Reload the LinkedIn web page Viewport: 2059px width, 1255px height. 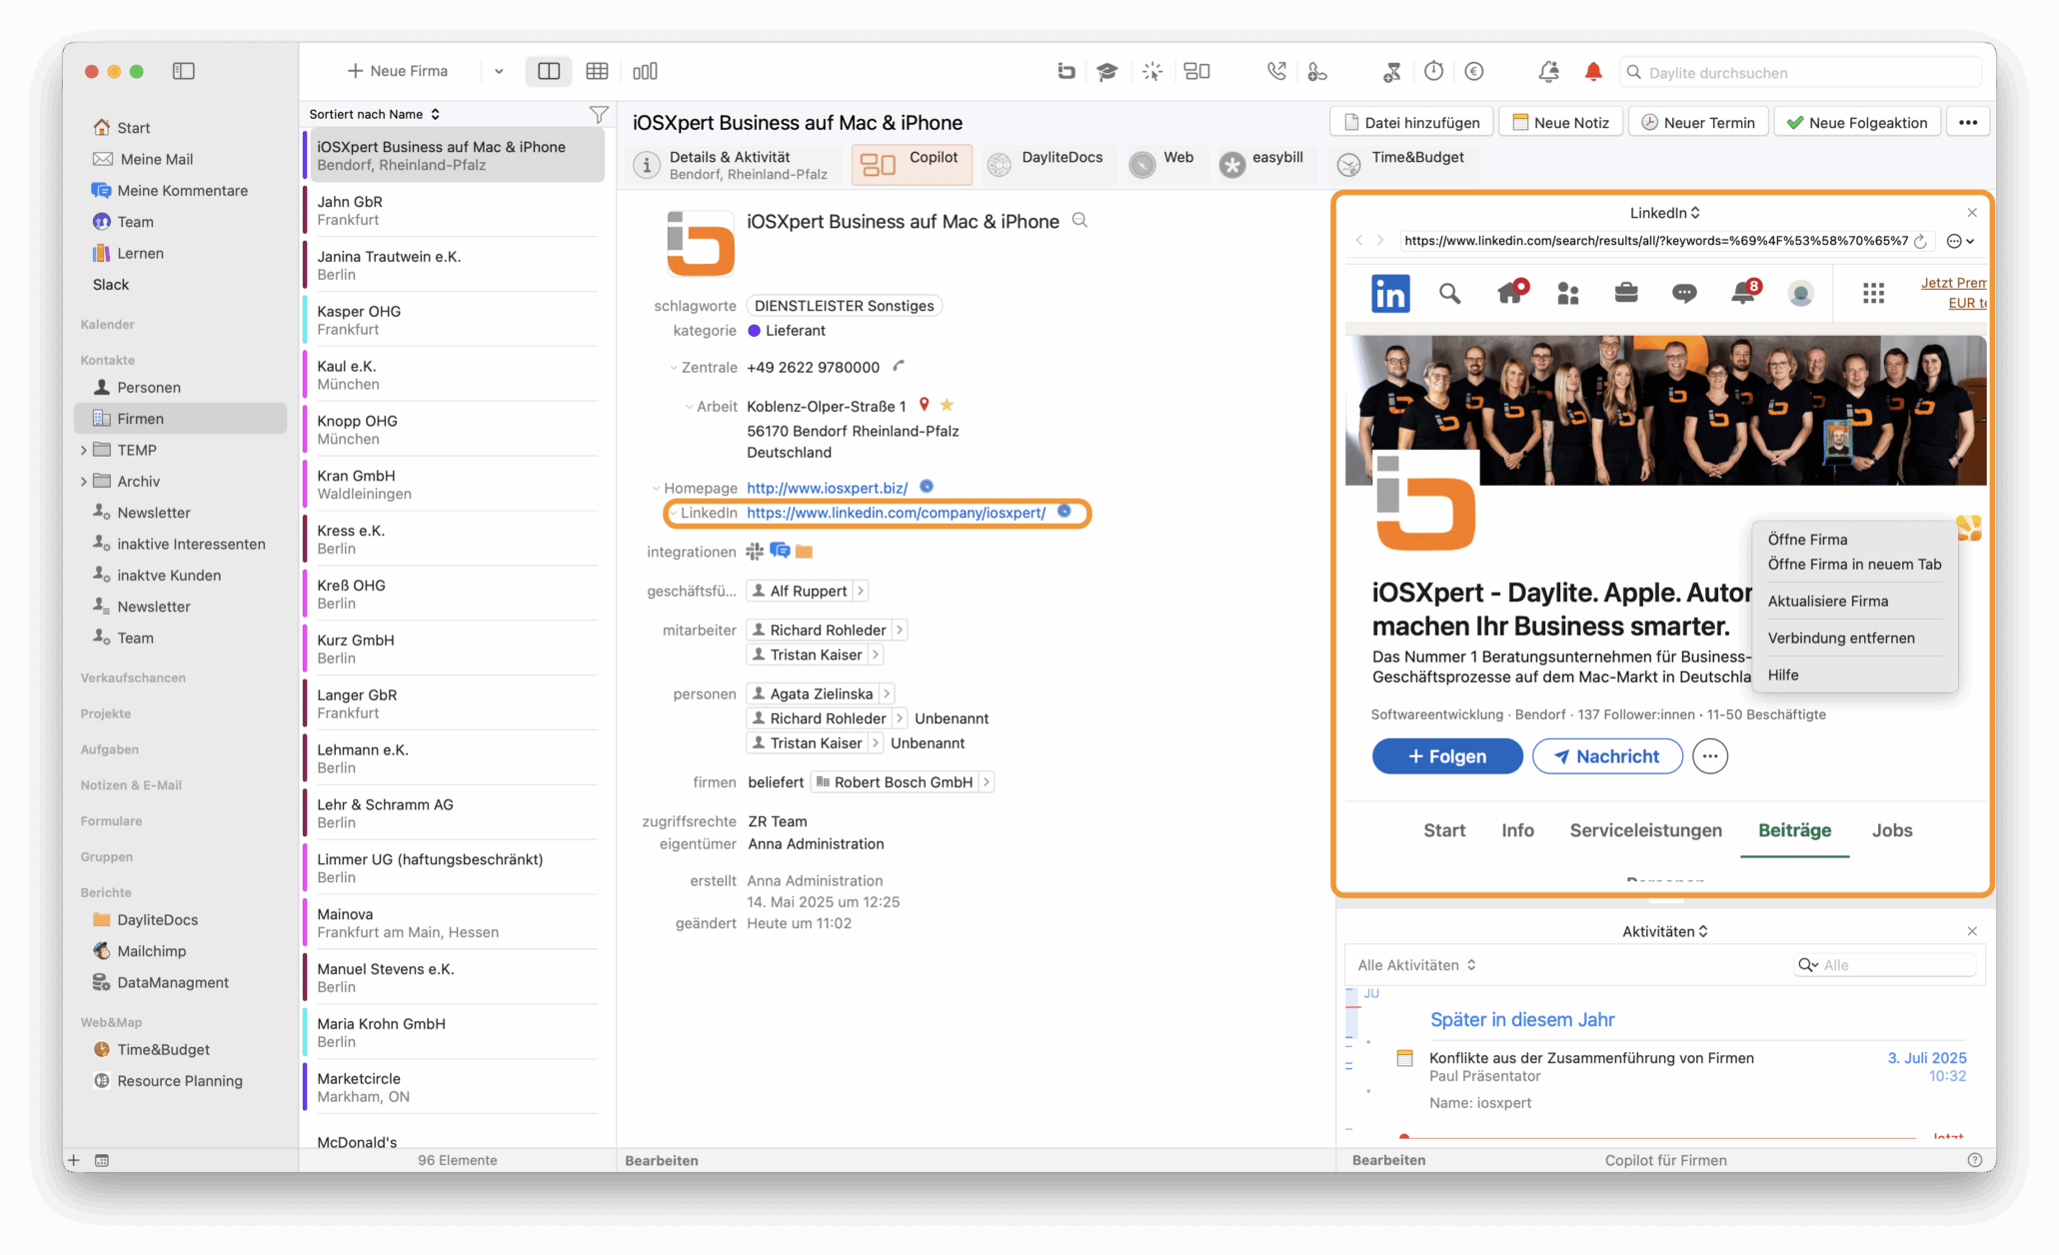[x=1920, y=241]
